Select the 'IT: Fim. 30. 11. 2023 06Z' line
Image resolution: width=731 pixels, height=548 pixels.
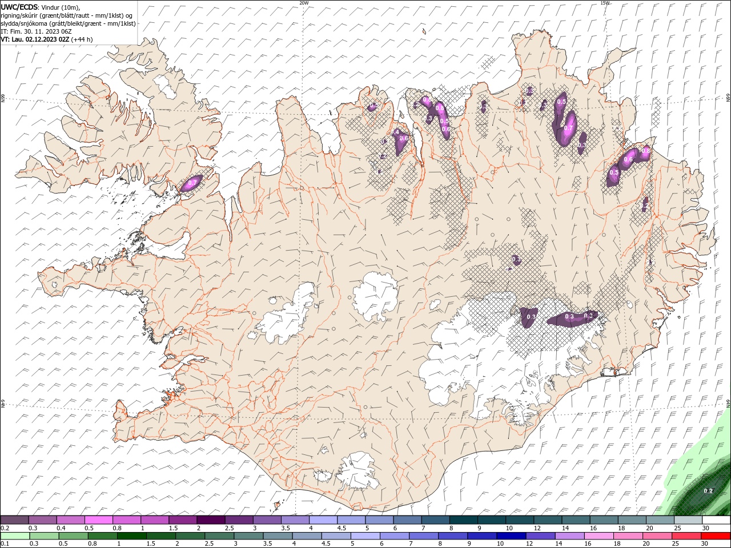coord(36,31)
